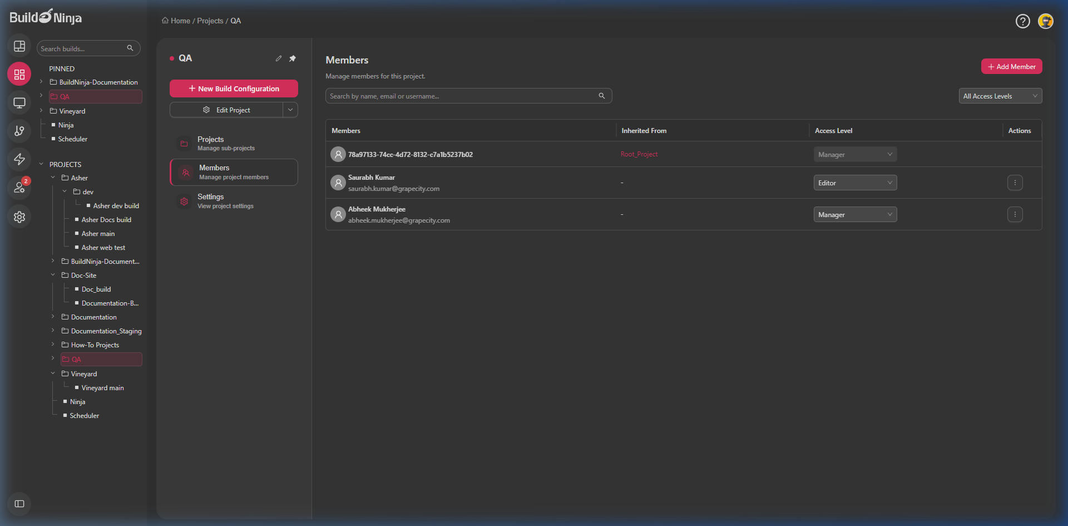Click the search builds input field
Viewport: 1068px width, 526px height.
[x=83, y=48]
